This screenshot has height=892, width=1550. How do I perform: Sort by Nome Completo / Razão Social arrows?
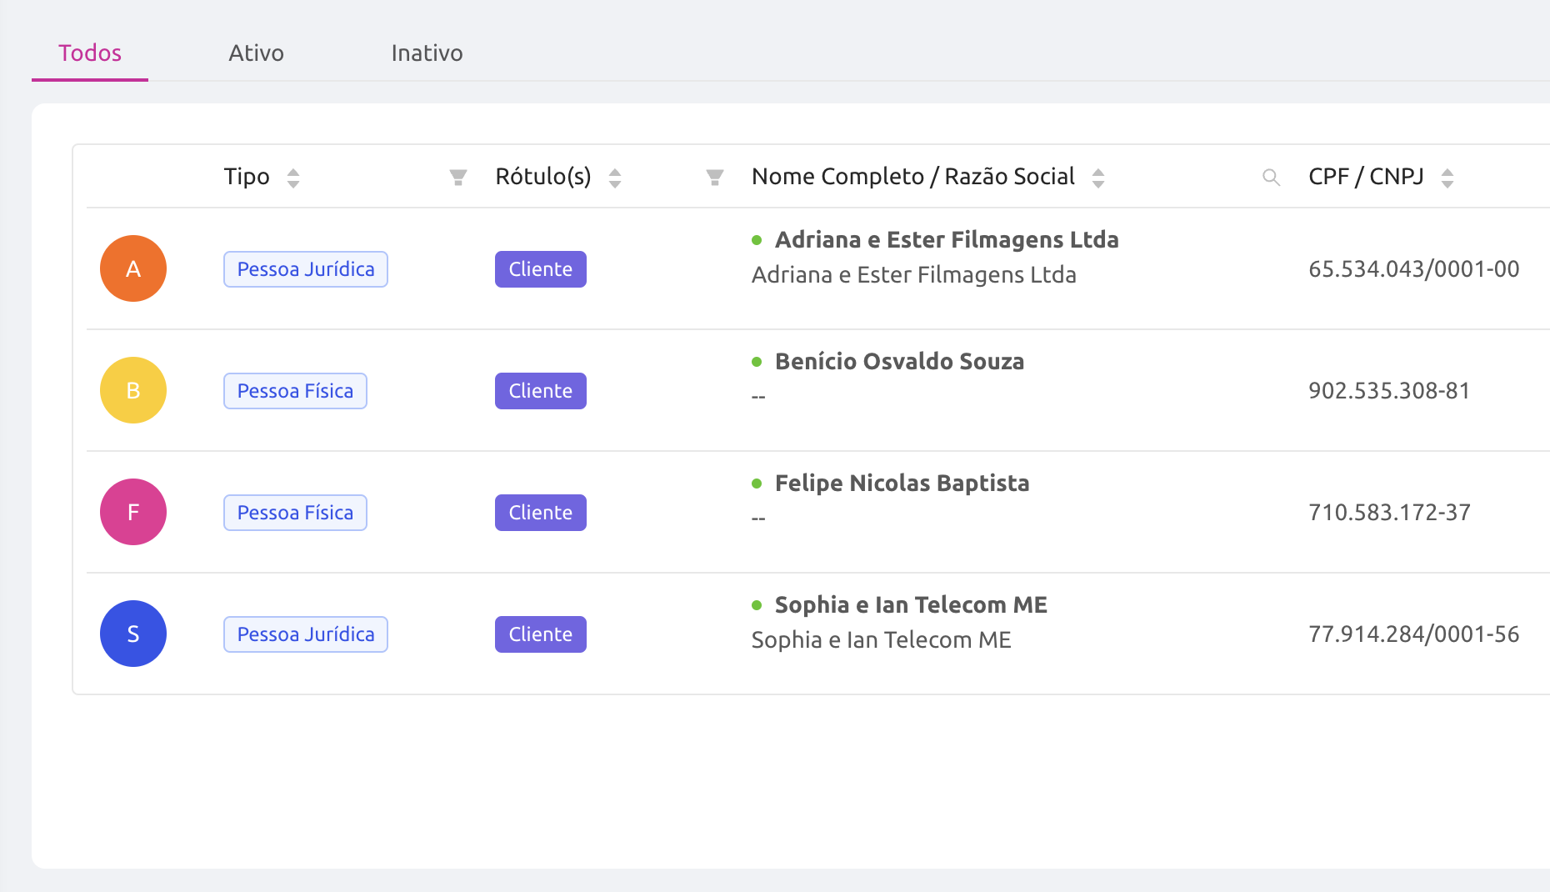(1098, 178)
